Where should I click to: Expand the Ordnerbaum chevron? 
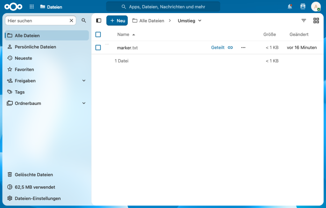pos(84,103)
